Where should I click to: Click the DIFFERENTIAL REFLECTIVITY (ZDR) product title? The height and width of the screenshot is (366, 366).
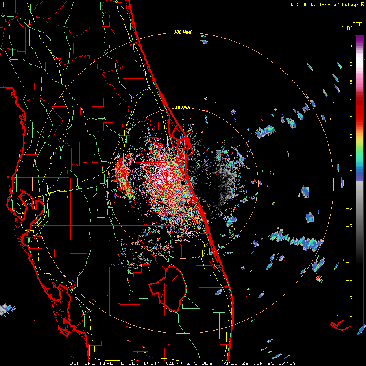tap(126, 363)
